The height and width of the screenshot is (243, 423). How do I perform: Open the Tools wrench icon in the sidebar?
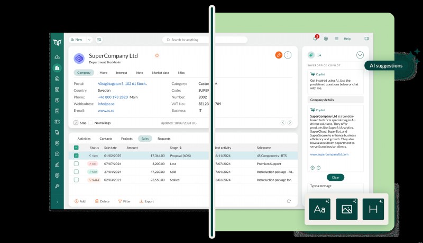57,186
